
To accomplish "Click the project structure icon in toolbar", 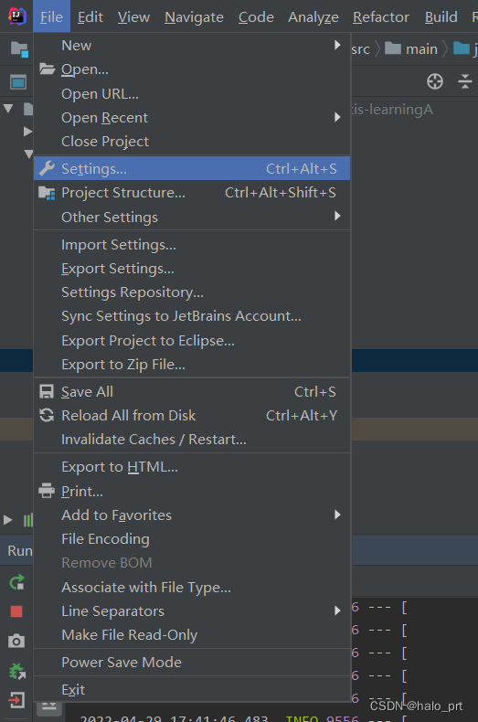I will [19, 48].
